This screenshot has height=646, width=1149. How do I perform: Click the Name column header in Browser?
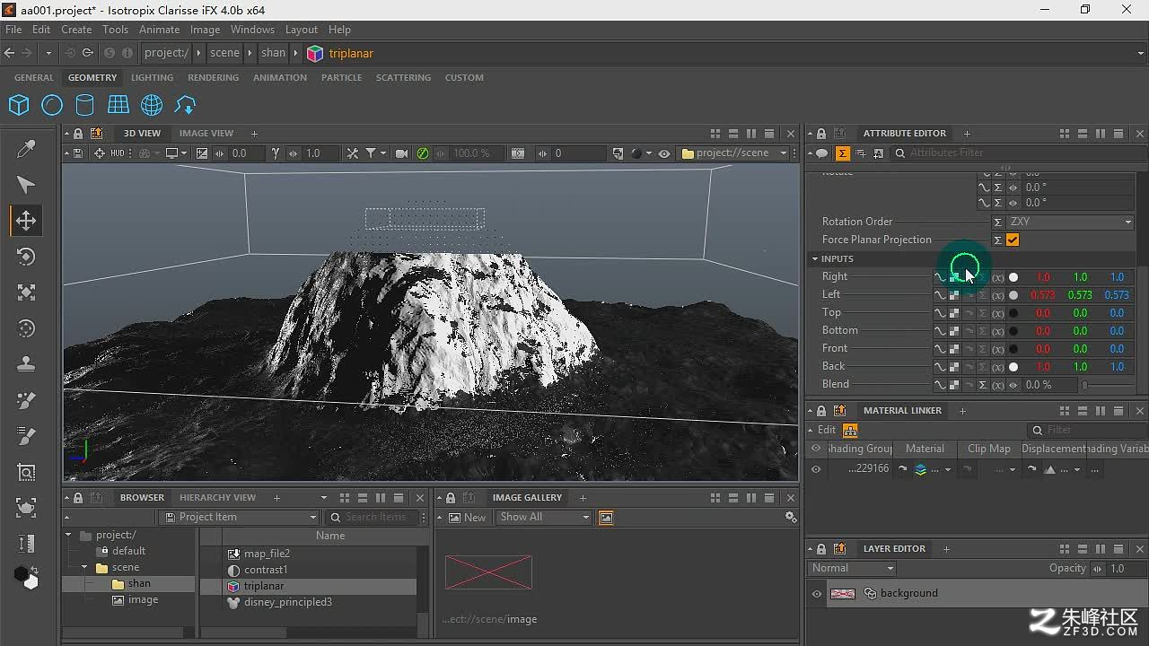point(330,536)
